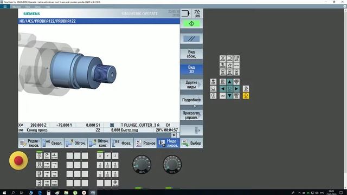347x195 pixels.
Task: Expand the Подробнее softkey
Action: (191, 100)
